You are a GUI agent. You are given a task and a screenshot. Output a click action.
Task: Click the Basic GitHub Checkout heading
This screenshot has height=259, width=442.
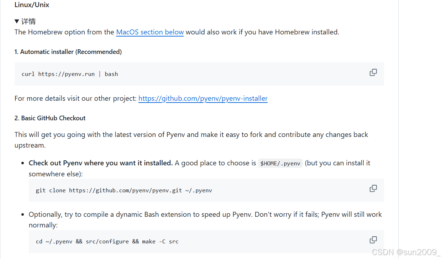tap(50, 118)
